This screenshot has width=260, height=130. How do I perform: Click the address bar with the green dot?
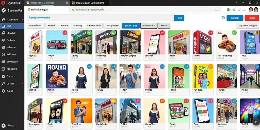[145, 10]
